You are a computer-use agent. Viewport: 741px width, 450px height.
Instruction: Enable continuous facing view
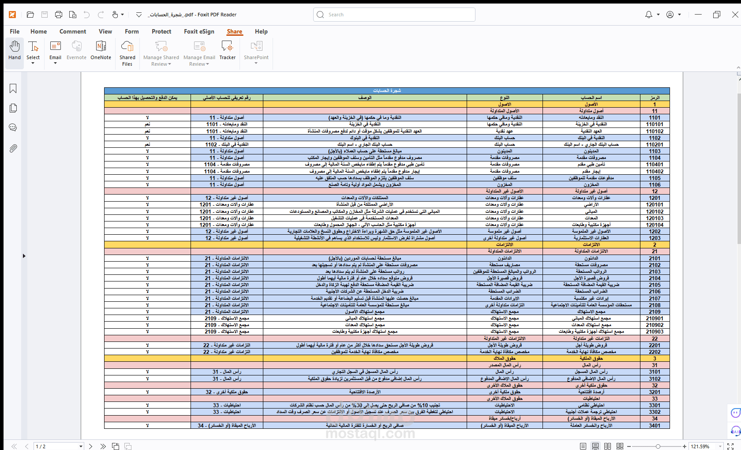pyautogui.click(x=620, y=446)
